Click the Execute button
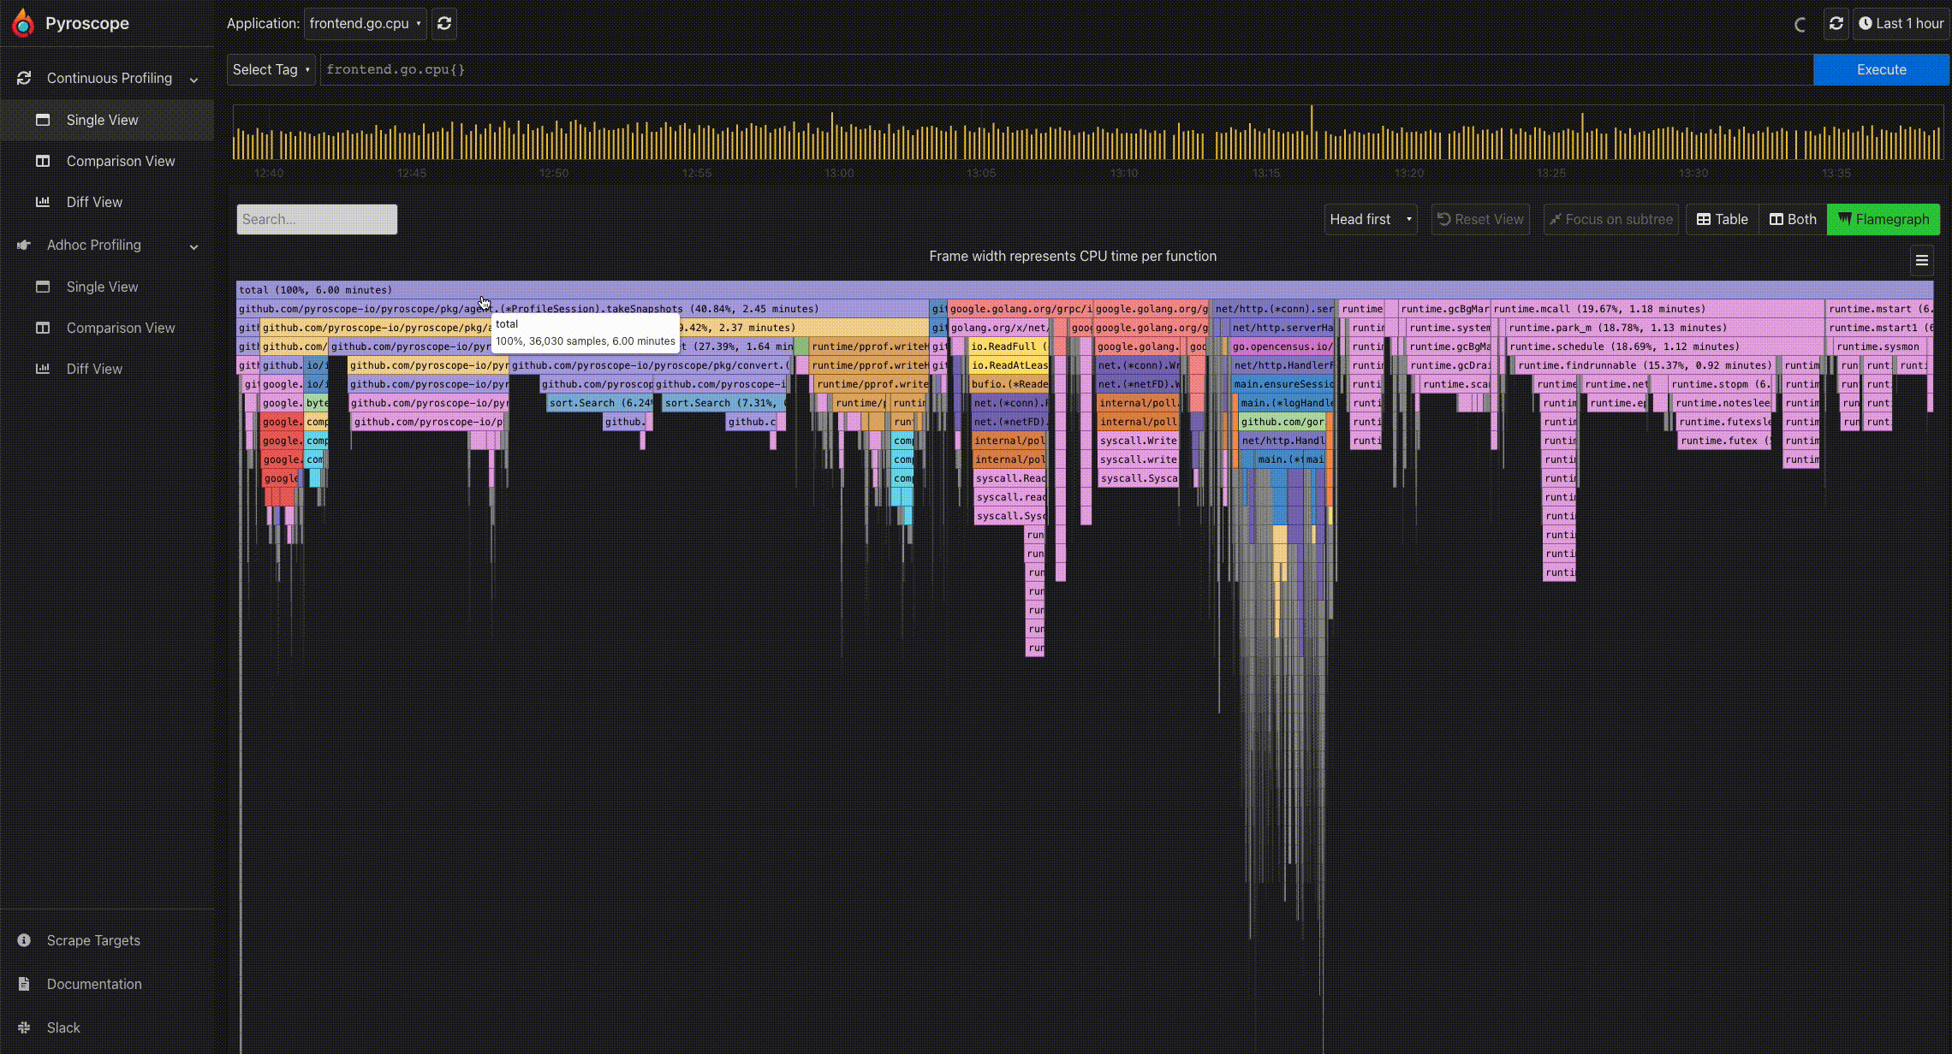Screen dimensions: 1952x1054 (1881, 70)
